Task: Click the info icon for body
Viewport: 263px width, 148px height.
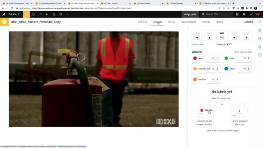Action: point(245,58)
